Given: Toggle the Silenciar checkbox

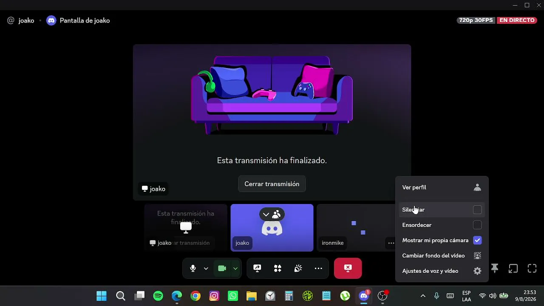Looking at the screenshot, I should tap(477, 210).
